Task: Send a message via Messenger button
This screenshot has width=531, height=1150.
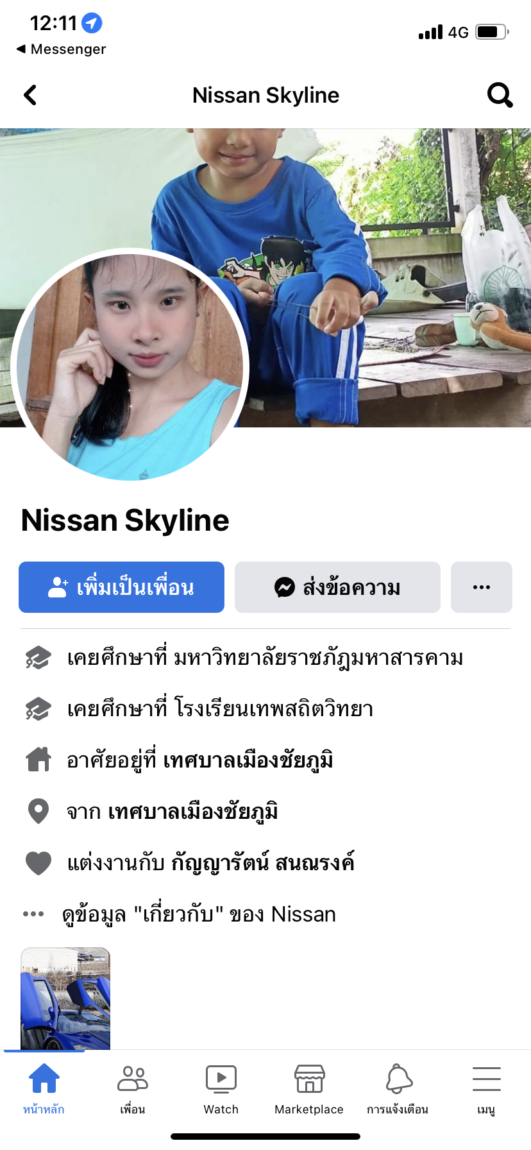Action: pyautogui.click(x=337, y=587)
